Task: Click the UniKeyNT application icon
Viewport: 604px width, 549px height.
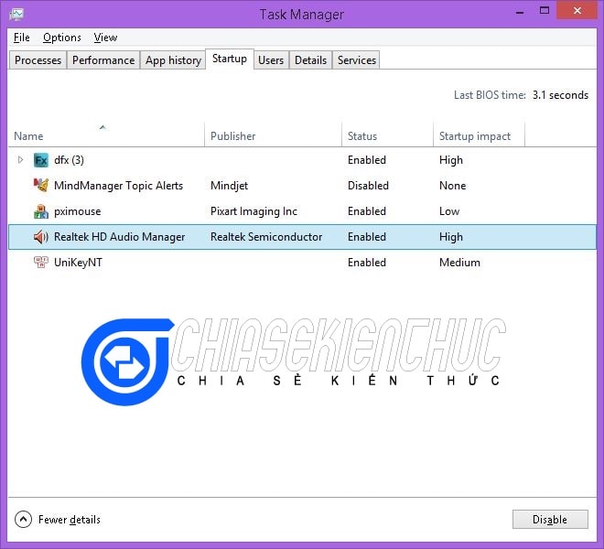Action: point(41,263)
